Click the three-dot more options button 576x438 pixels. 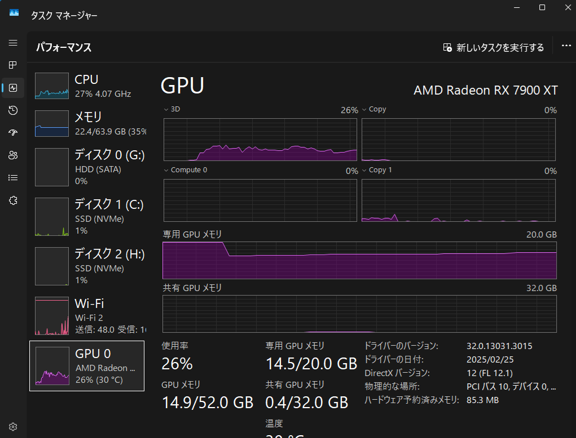pos(566,47)
